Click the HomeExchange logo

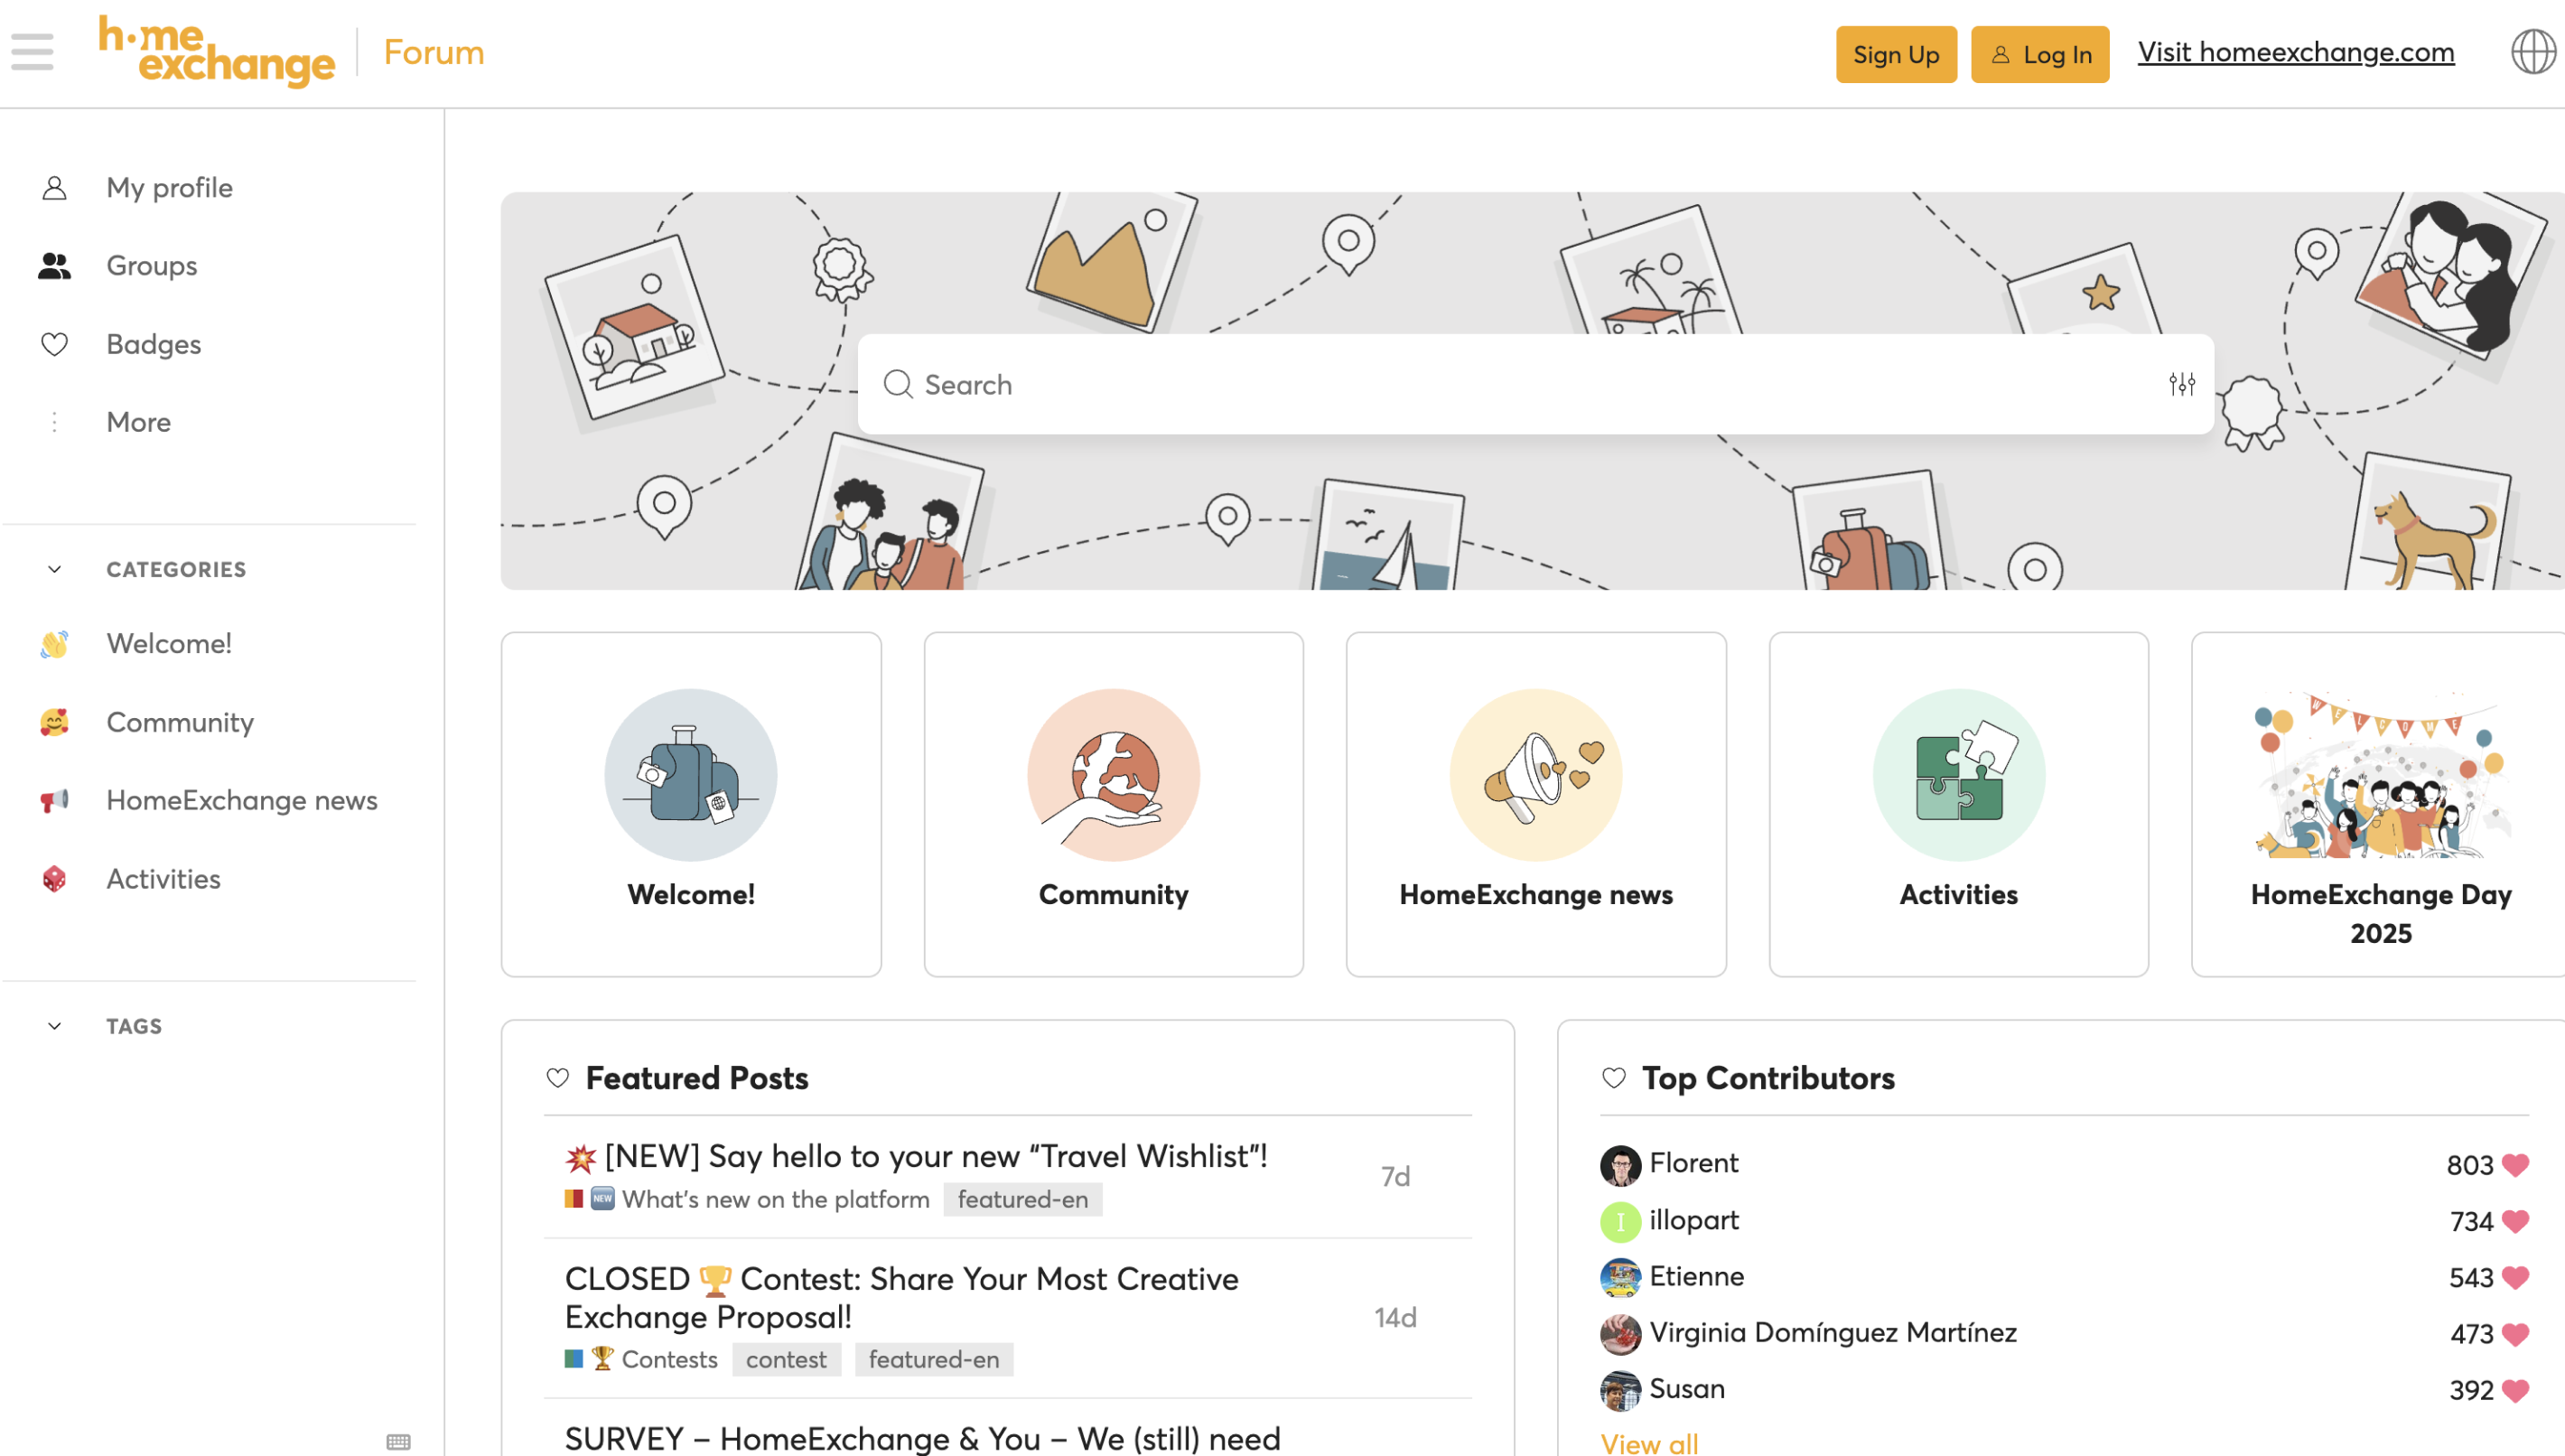[218, 52]
